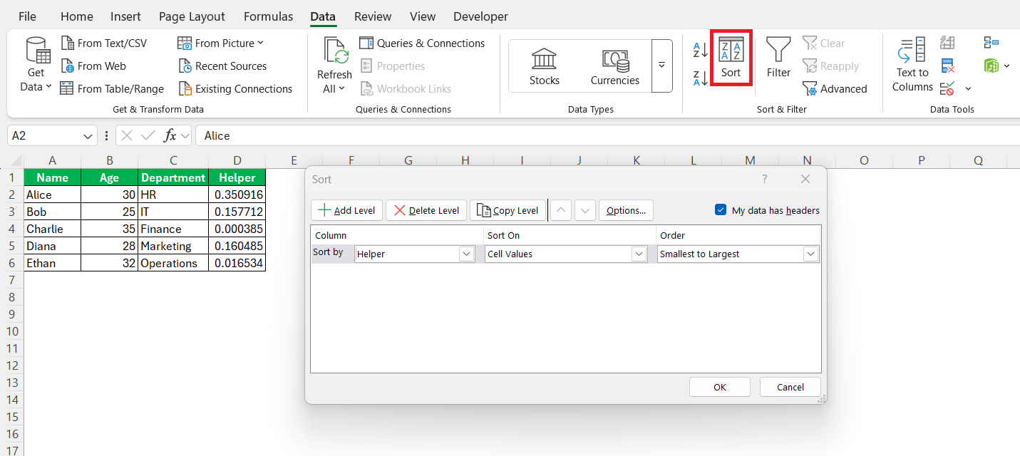Viewport: 1020px width, 456px height.
Task: Switch to the View tab
Action: point(423,16)
